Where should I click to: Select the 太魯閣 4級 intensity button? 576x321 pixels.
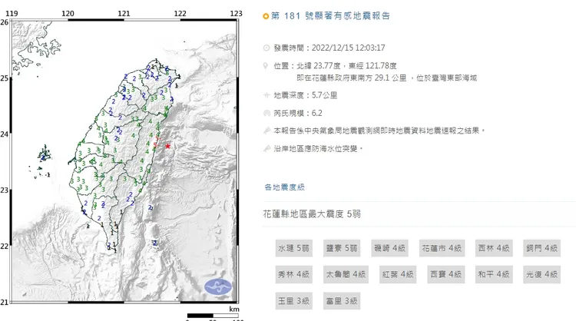(346, 274)
